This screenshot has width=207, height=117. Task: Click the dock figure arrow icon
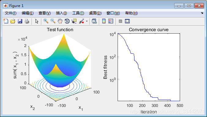[202, 13]
